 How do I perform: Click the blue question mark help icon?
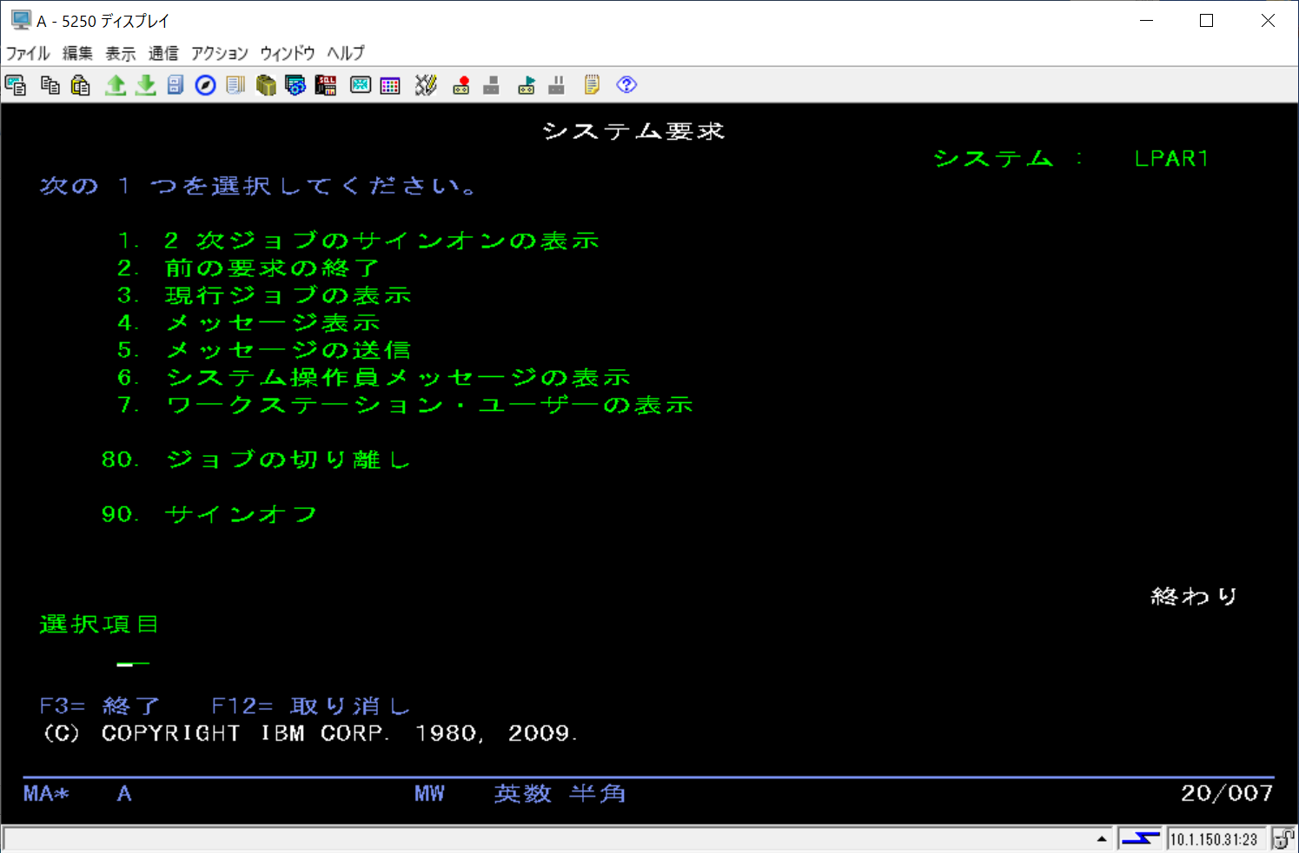coord(626,85)
